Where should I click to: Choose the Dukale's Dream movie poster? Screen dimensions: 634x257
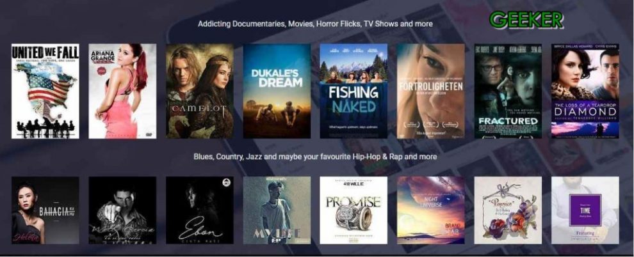point(277,91)
